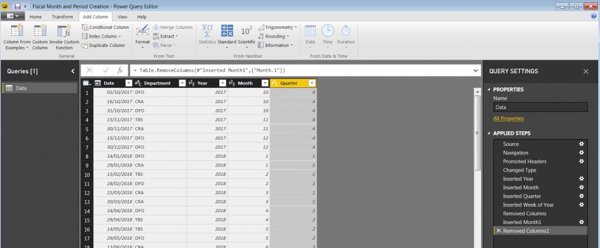Click the Standard number operations icon
600x248 pixels.
pos(227,30)
